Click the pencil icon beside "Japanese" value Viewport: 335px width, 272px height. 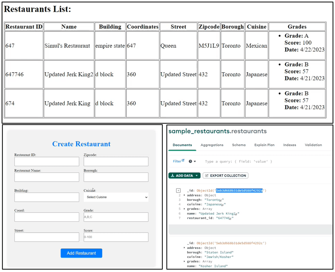pos(223,205)
